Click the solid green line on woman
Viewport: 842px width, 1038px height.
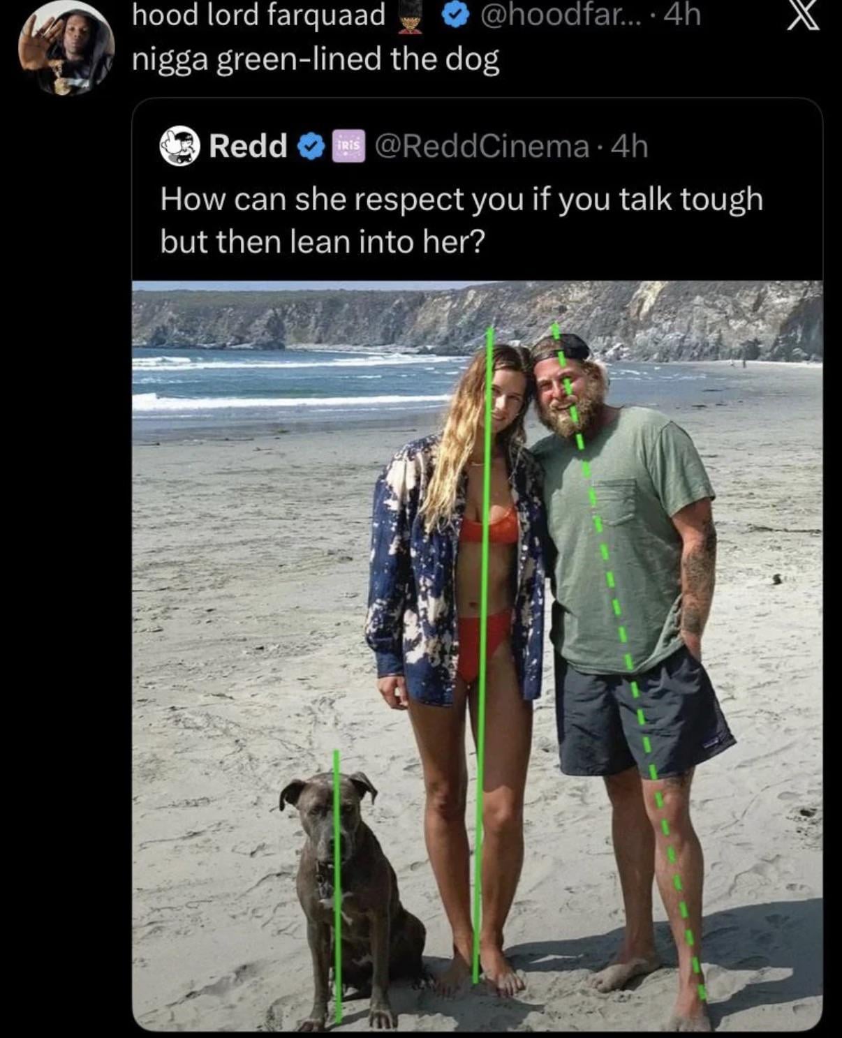tap(483, 656)
